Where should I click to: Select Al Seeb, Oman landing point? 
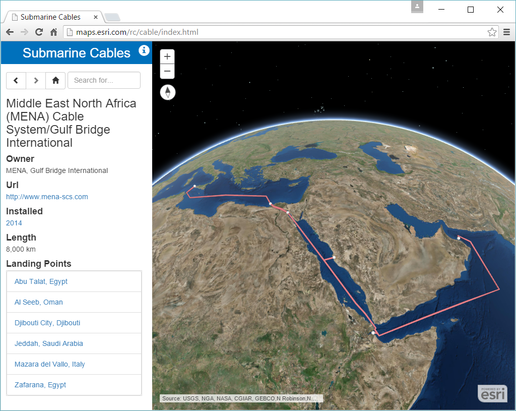coord(74,302)
